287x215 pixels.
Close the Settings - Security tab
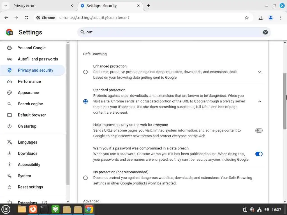(x=138, y=6)
